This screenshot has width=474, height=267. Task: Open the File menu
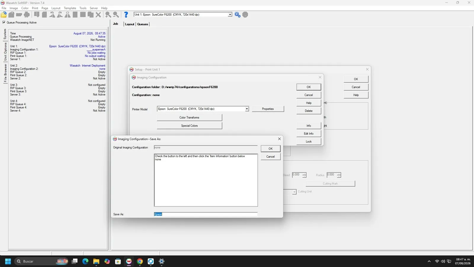tap(4, 8)
